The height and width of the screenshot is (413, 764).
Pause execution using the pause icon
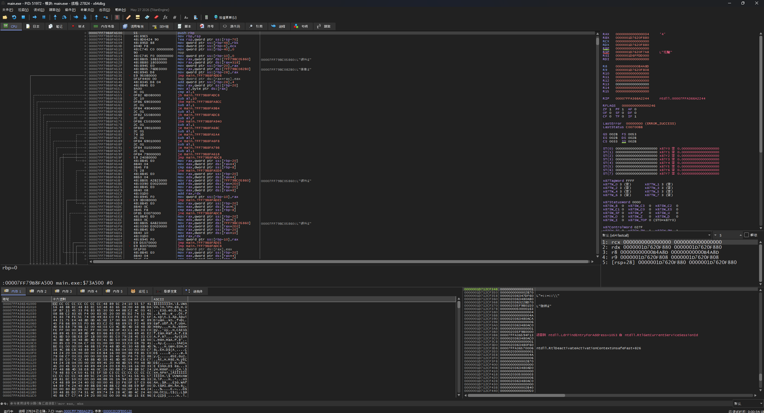[44, 17]
